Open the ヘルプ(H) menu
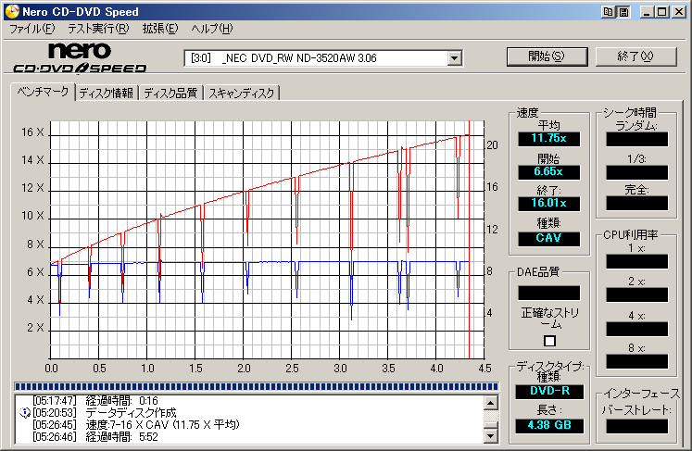This screenshot has width=692, height=451. coord(212,29)
